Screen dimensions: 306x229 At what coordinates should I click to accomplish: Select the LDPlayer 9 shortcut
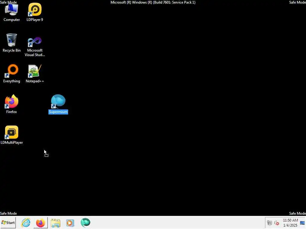pos(35,12)
